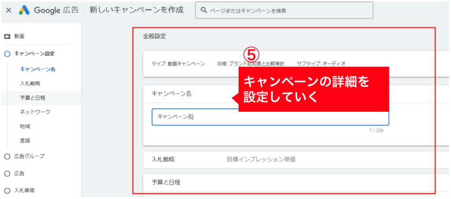Select the キャンペーン設定 step circle

[x=7, y=54]
